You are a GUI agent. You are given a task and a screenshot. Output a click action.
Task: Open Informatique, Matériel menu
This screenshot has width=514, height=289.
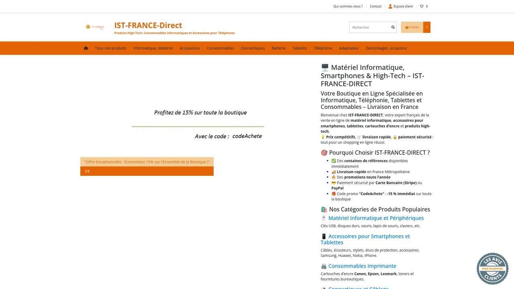[153, 48]
